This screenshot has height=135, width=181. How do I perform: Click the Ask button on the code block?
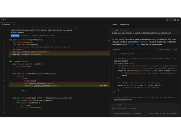coord(161,50)
